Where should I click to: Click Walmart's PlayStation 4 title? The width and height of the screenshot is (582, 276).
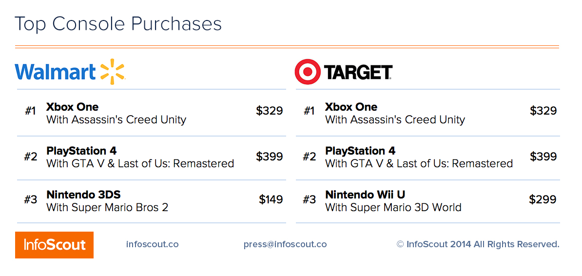click(81, 151)
